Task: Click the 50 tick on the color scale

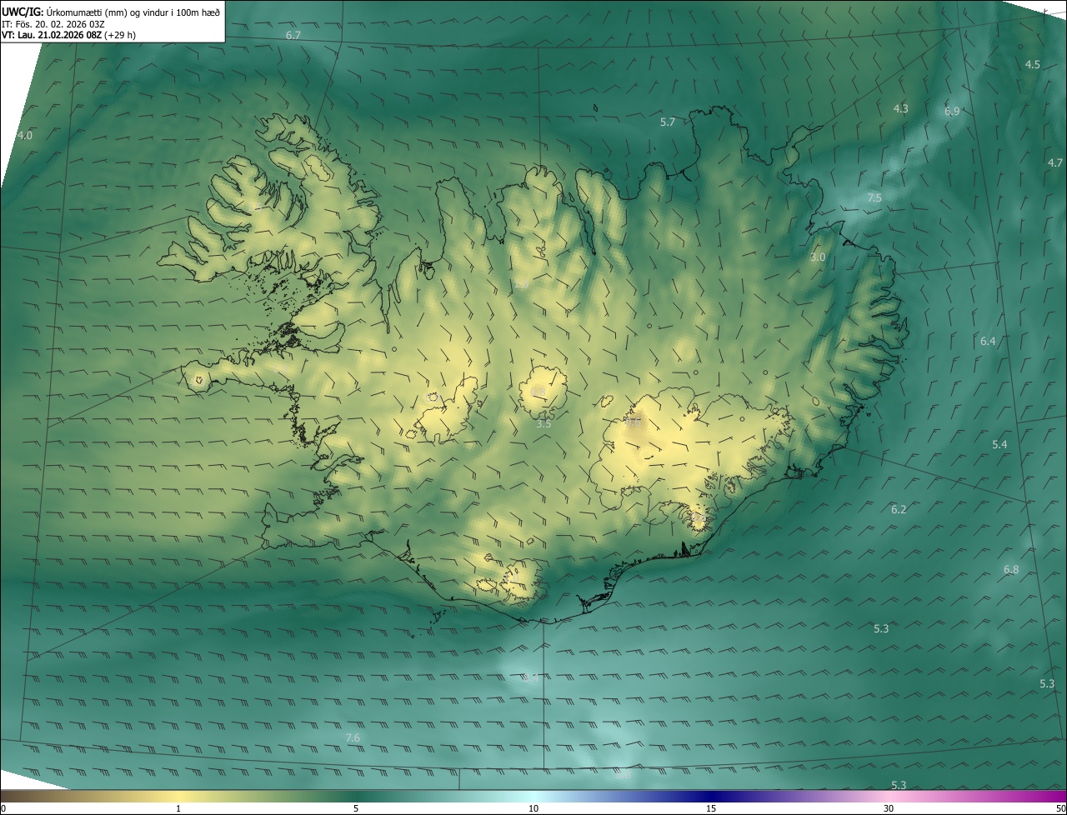Action: 1060,808
